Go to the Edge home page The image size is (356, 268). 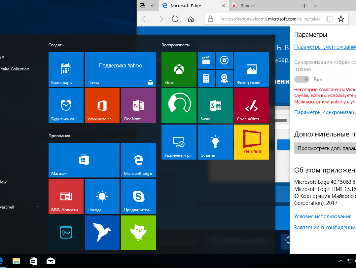click(x=191, y=19)
